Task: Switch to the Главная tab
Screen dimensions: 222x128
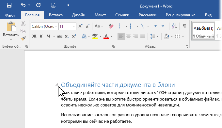Action: (x=32, y=15)
